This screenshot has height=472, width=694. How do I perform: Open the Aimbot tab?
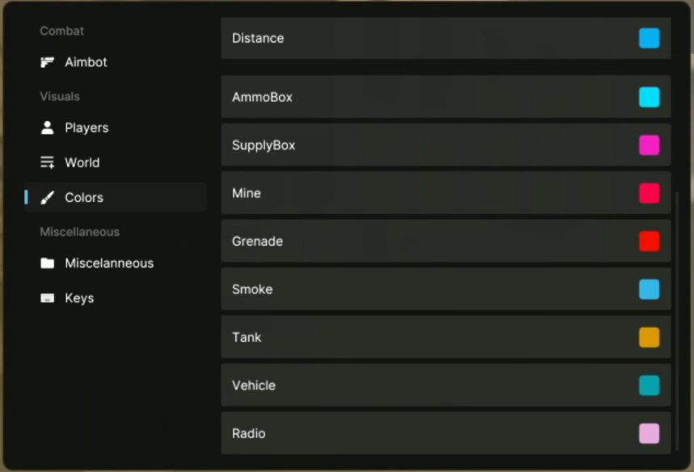(86, 62)
